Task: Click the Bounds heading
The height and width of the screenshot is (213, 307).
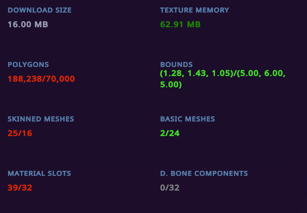Action: (x=177, y=65)
